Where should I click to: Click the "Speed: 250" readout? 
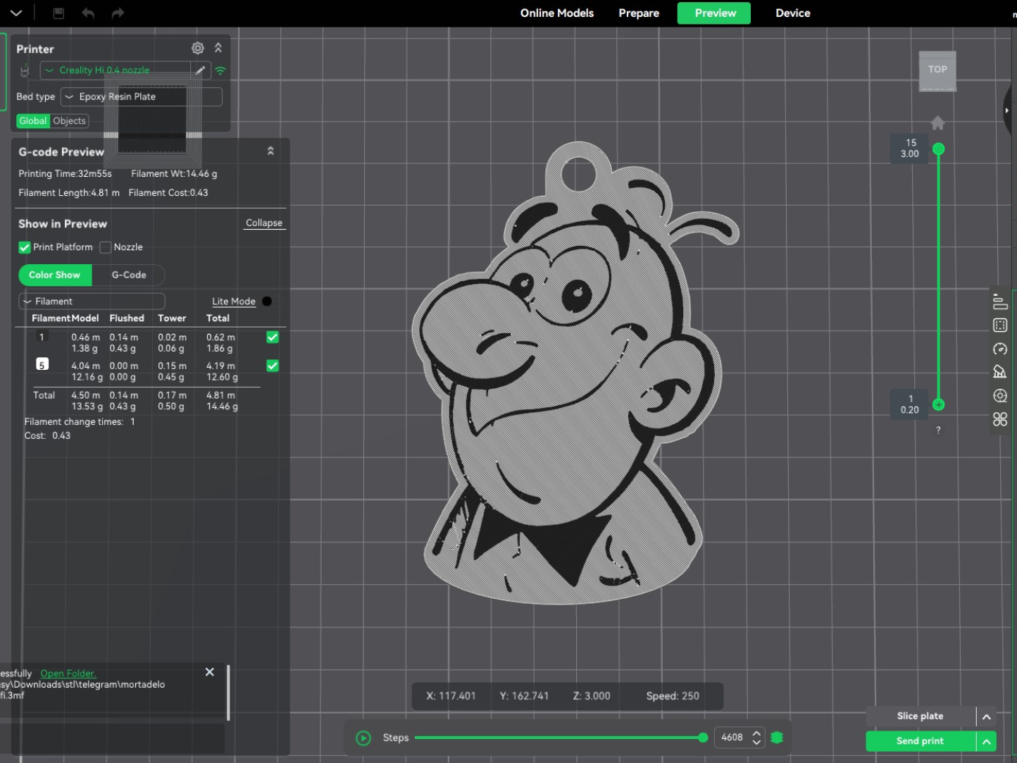[x=673, y=696]
